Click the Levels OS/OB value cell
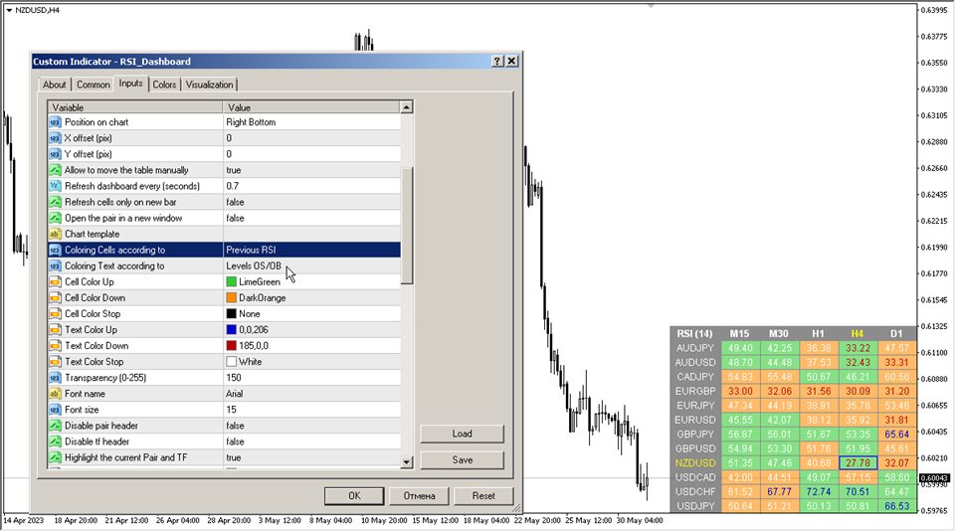The width and height of the screenshot is (955, 531). (x=311, y=266)
